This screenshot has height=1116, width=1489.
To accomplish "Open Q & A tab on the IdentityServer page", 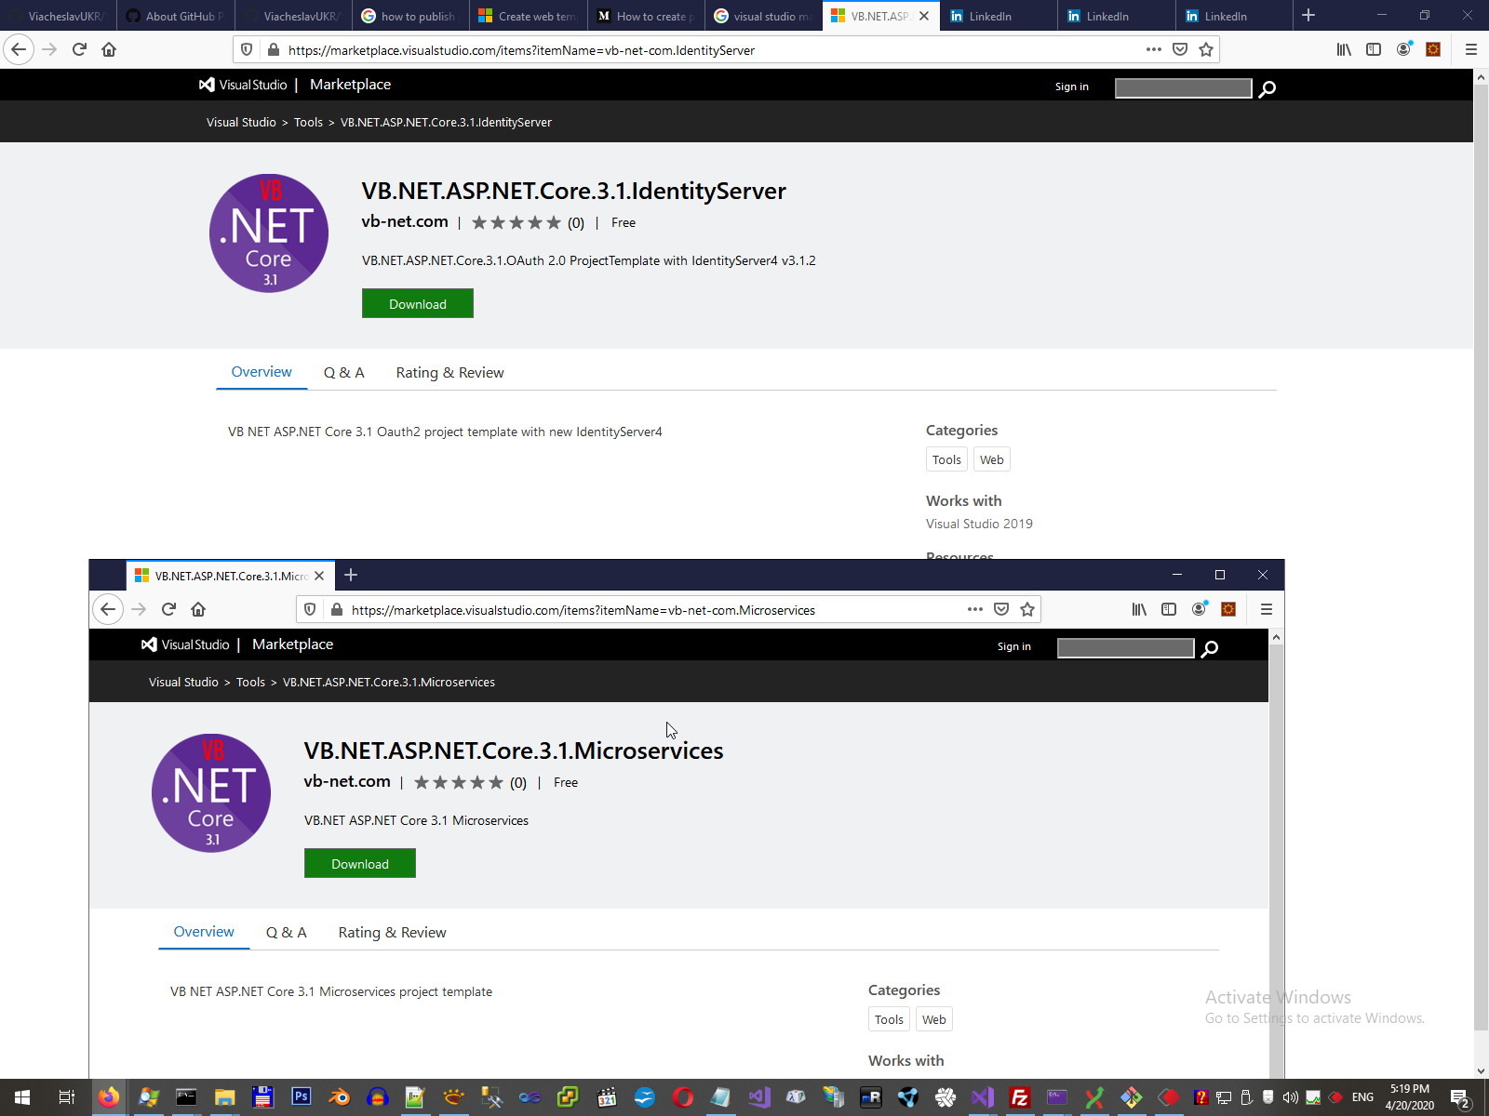I will (343, 373).
